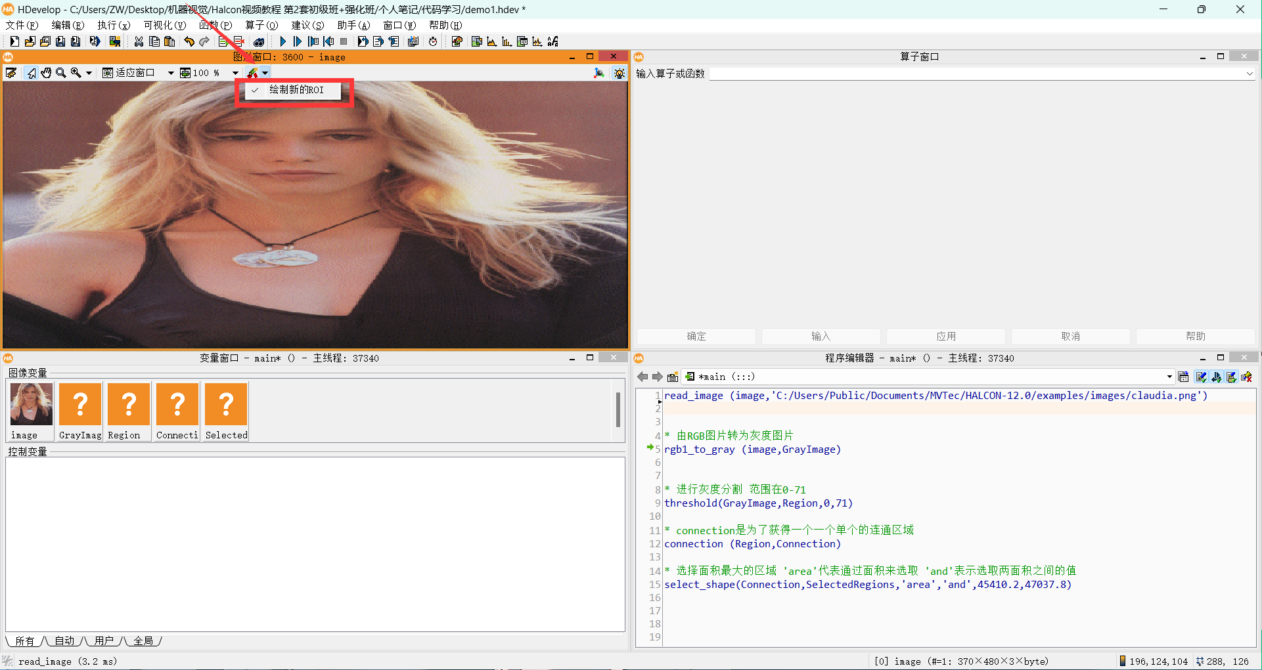1262x670 pixels.
Task: Click the light bulb icon in image window
Action: click(x=619, y=73)
